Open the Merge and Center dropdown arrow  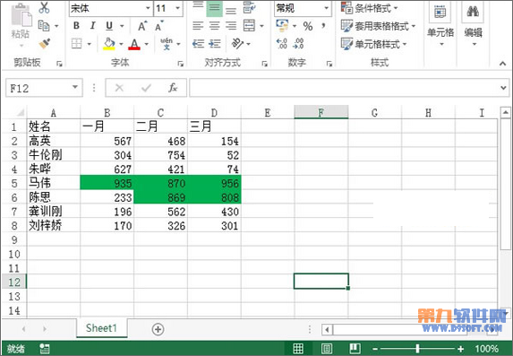(x=261, y=26)
